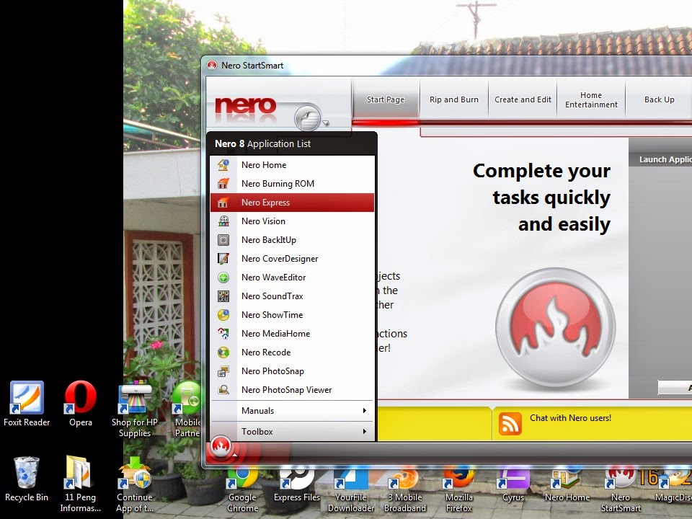The width and height of the screenshot is (692, 519).
Task: Open Nero Vision video editor
Action: click(263, 221)
